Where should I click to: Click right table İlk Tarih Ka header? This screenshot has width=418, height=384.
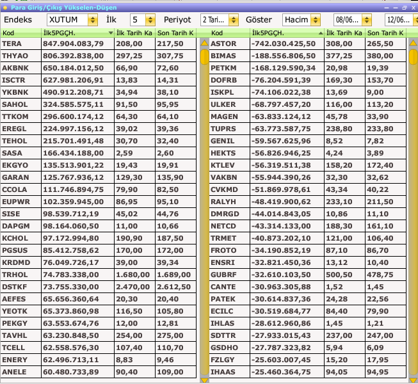pyautogui.click(x=344, y=33)
